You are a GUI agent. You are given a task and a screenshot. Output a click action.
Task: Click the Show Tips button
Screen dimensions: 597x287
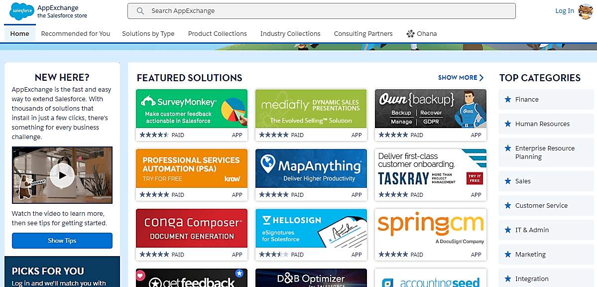(62, 241)
